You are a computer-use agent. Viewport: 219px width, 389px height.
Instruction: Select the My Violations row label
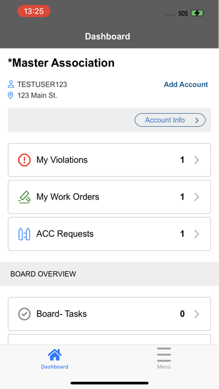point(62,160)
